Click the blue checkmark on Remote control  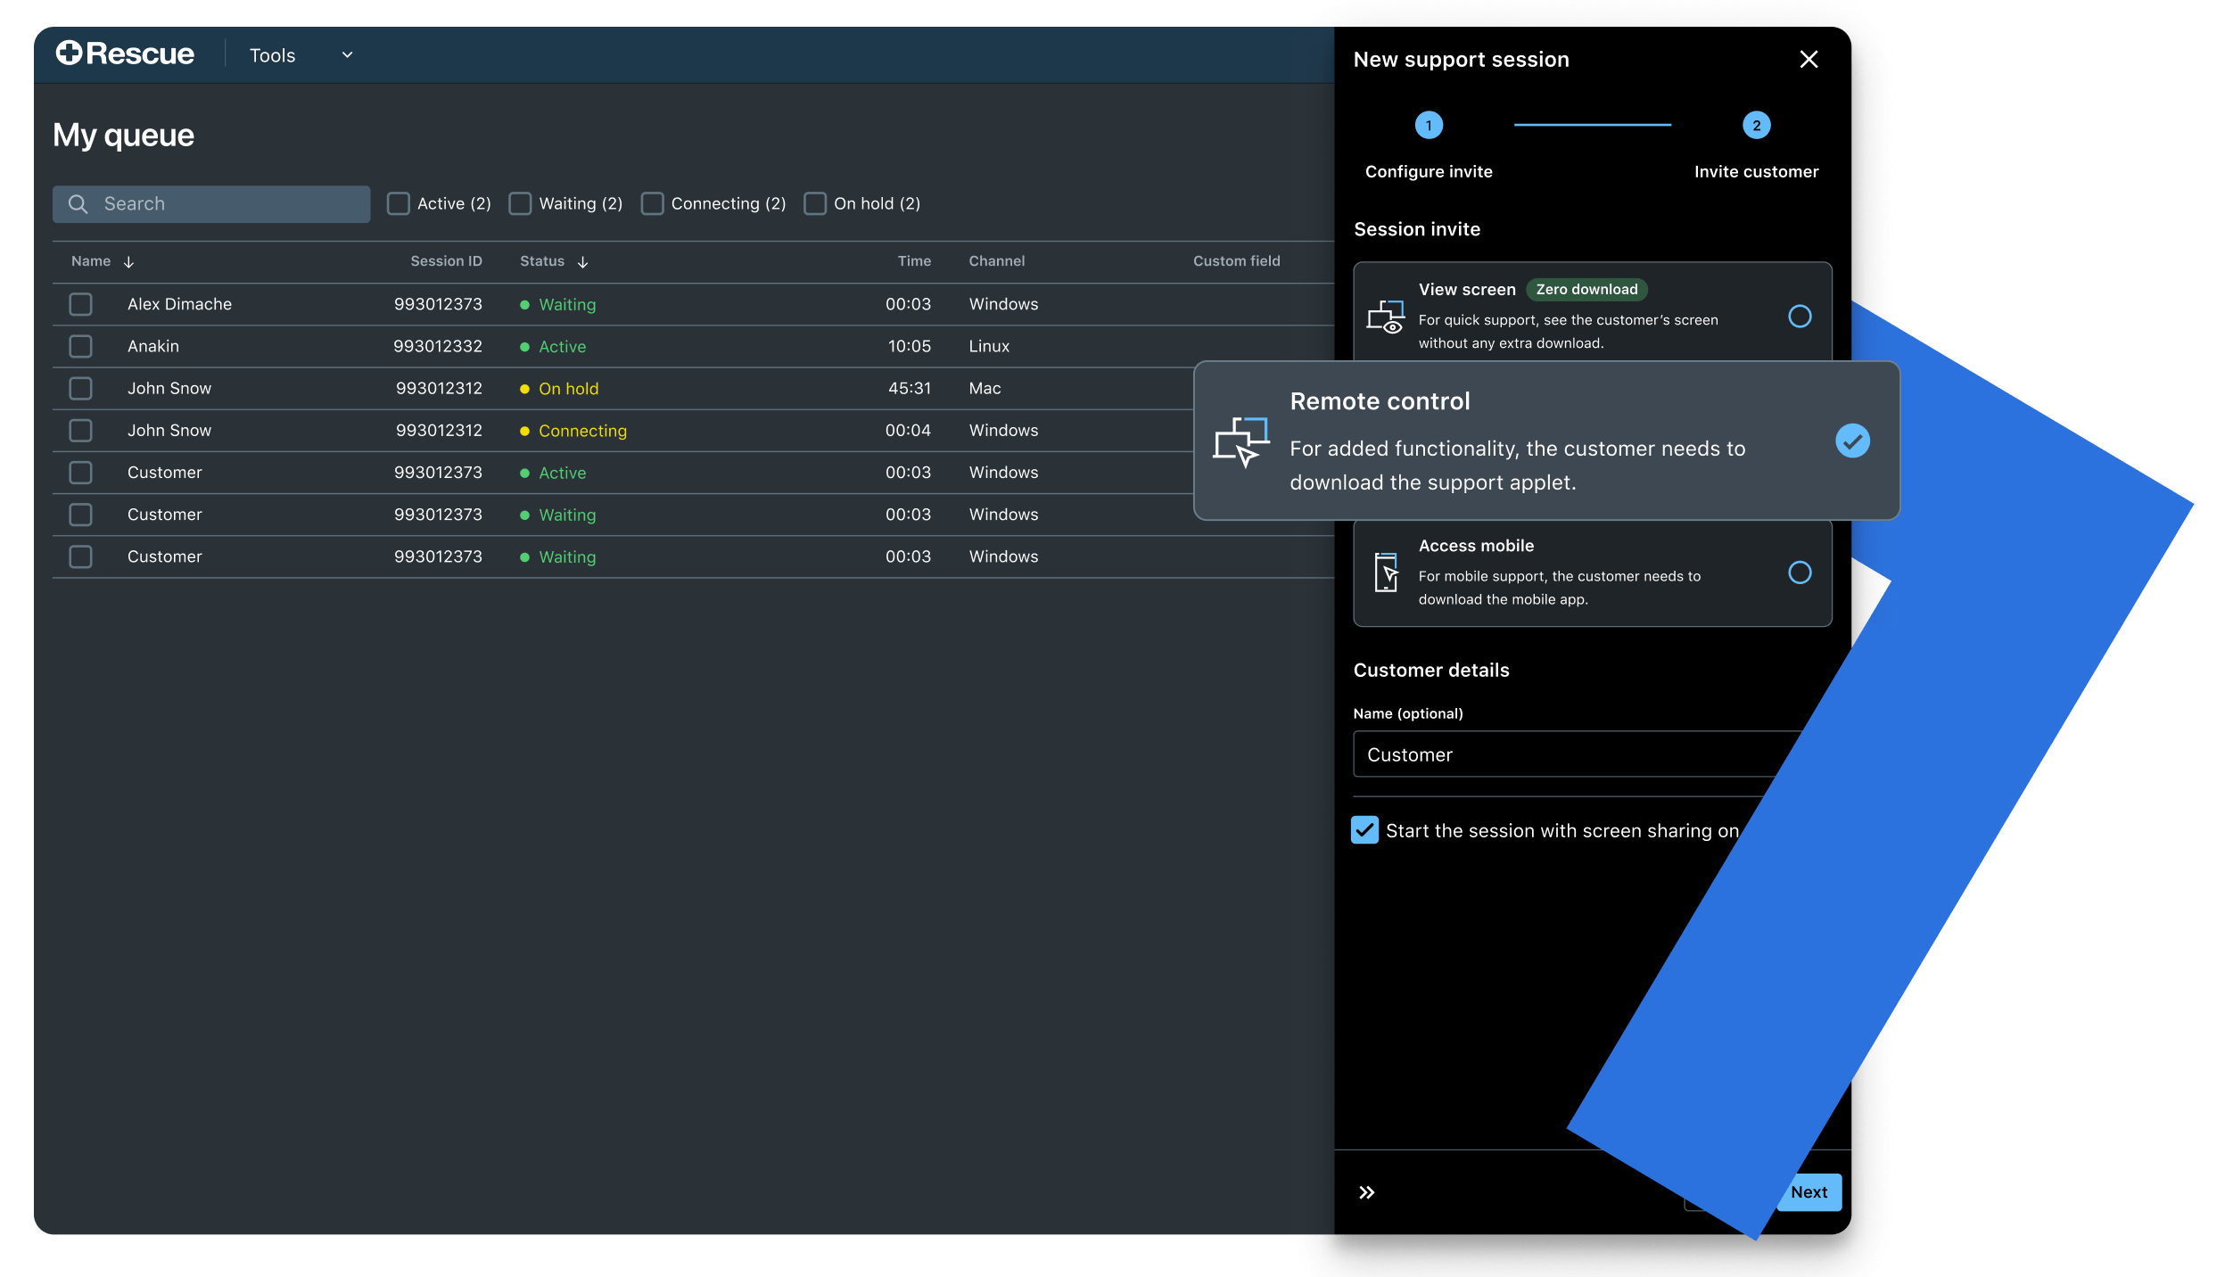(x=1852, y=440)
